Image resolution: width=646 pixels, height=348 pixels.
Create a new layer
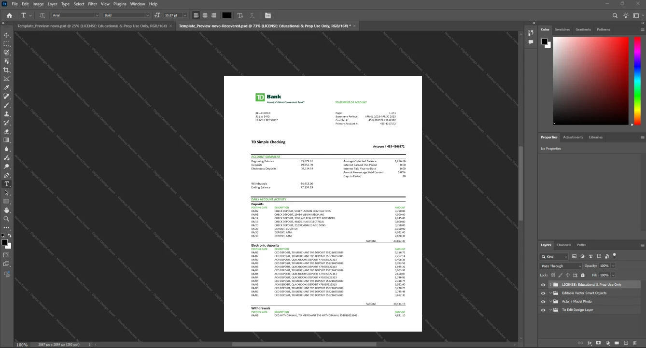pyautogui.click(x=626, y=343)
